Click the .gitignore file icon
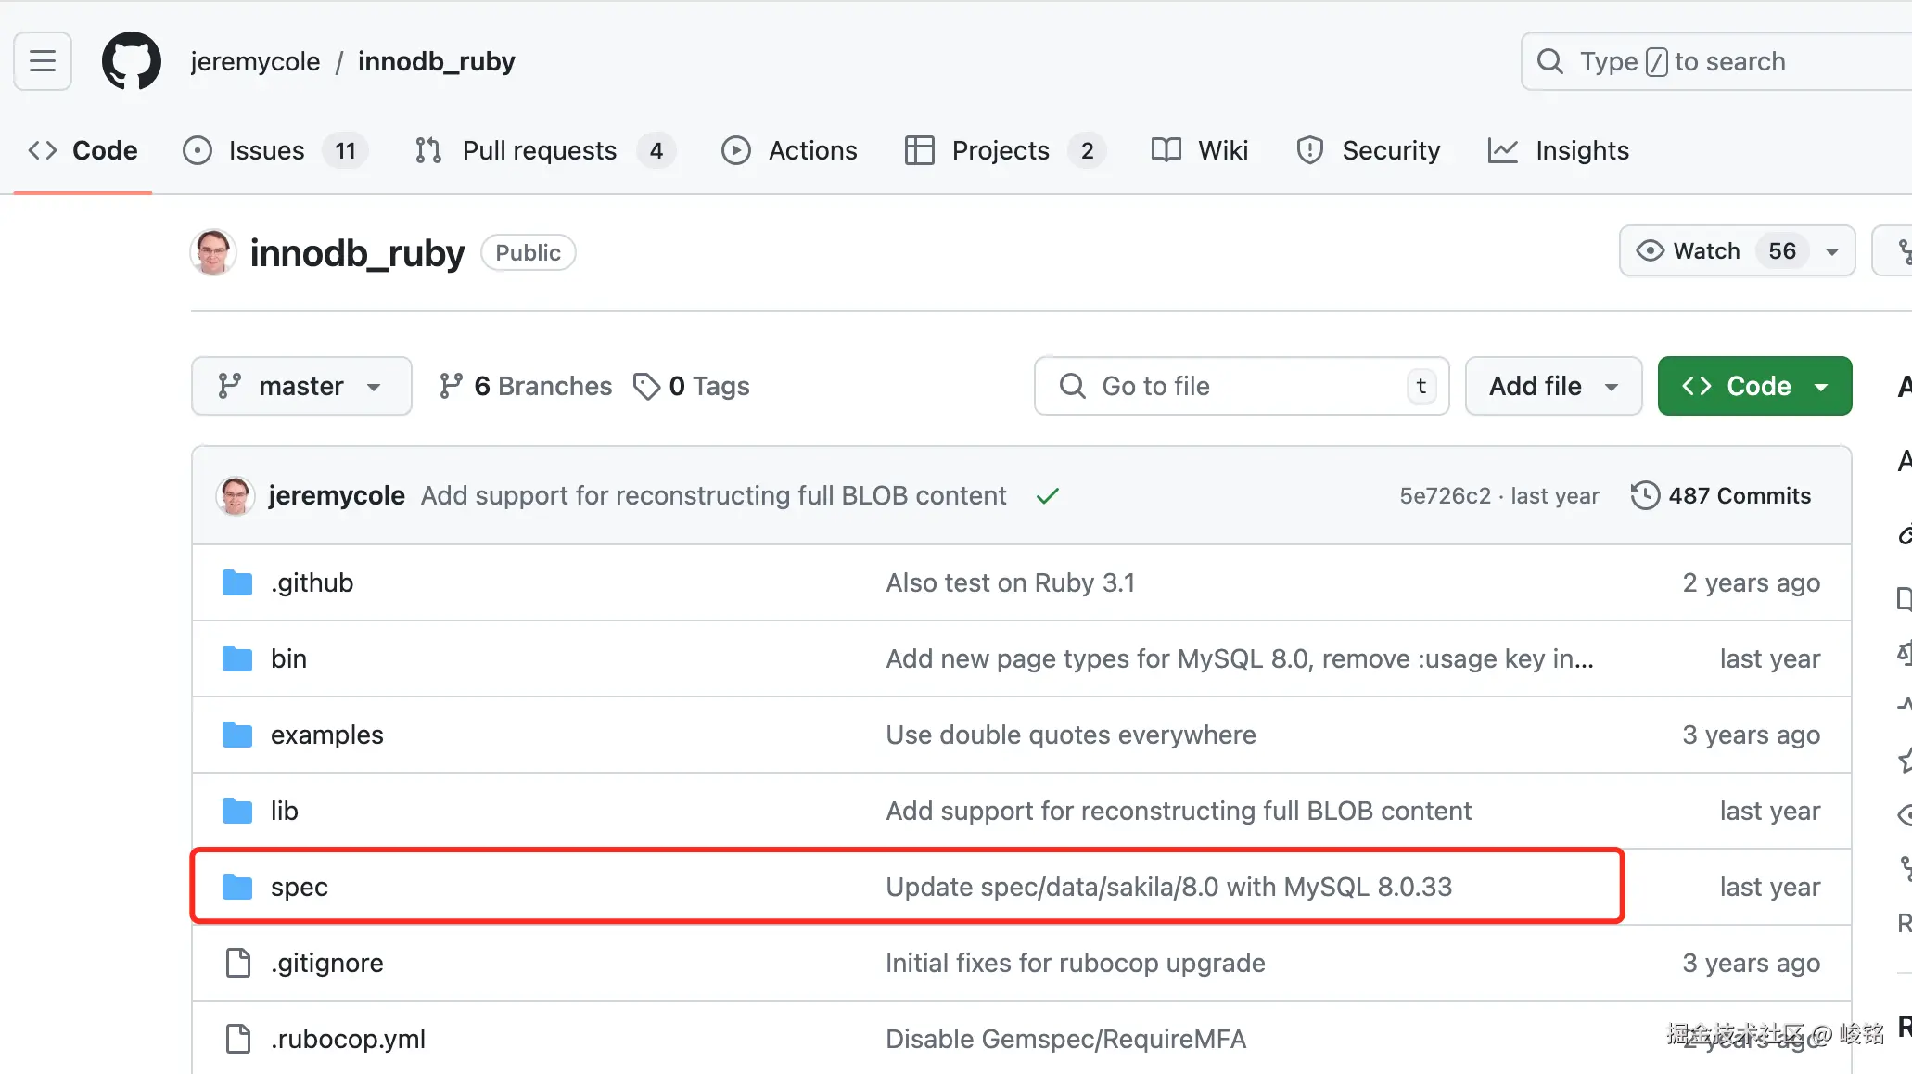This screenshot has height=1074, width=1912. (x=237, y=963)
